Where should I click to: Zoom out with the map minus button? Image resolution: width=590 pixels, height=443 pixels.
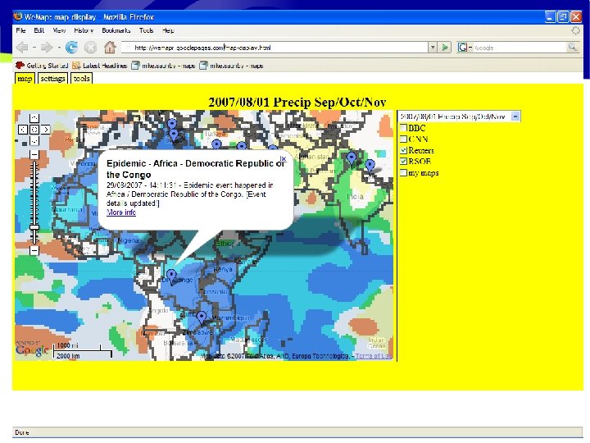[x=34, y=250]
